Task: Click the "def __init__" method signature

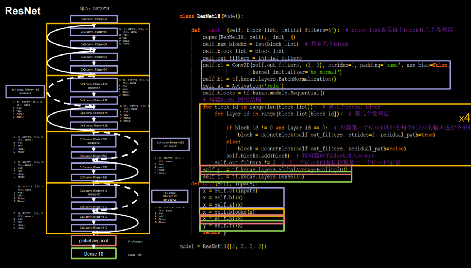Action: point(265,30)
